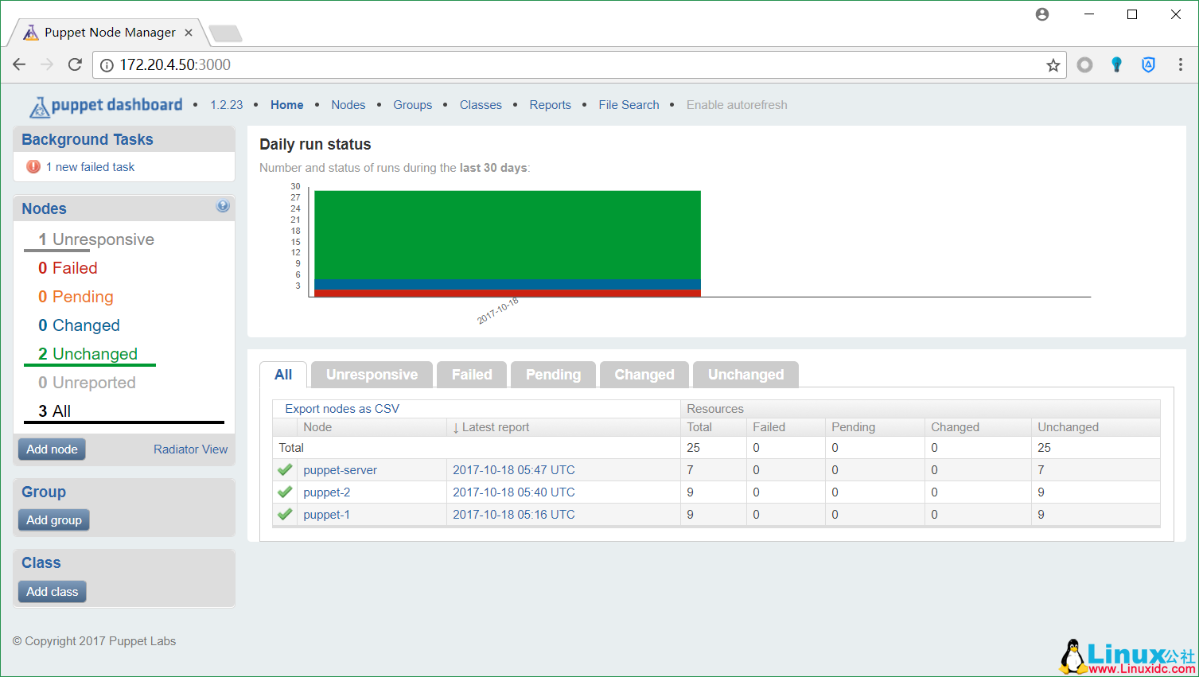
Task: Click the address bar URL field
Action: tap(557, 65)
